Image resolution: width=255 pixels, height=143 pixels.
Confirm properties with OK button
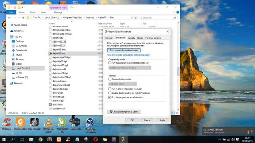click(132, 120)
